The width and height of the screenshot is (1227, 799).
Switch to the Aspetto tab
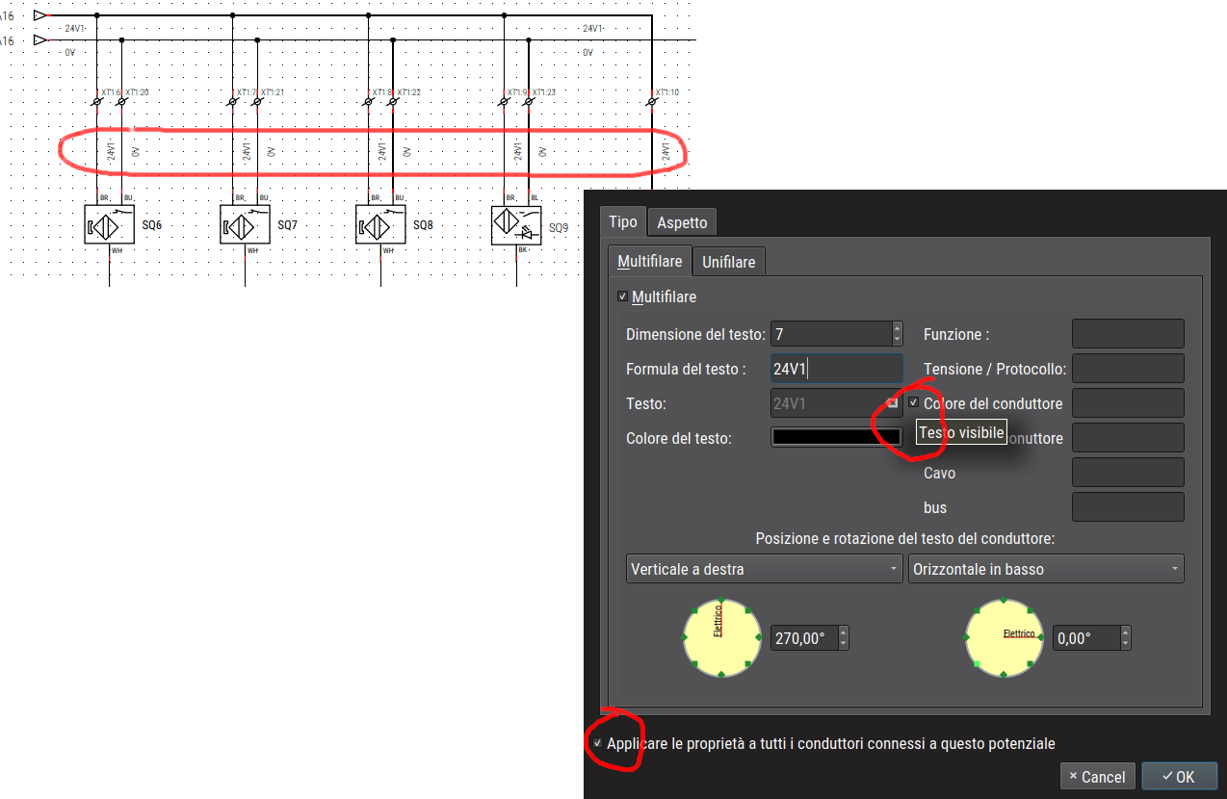[x=682, y=222]
